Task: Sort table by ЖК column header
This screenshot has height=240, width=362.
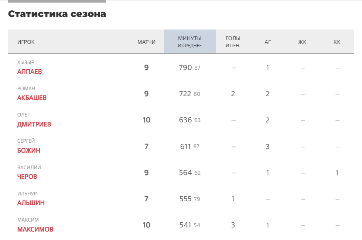Action: (302, 42)
